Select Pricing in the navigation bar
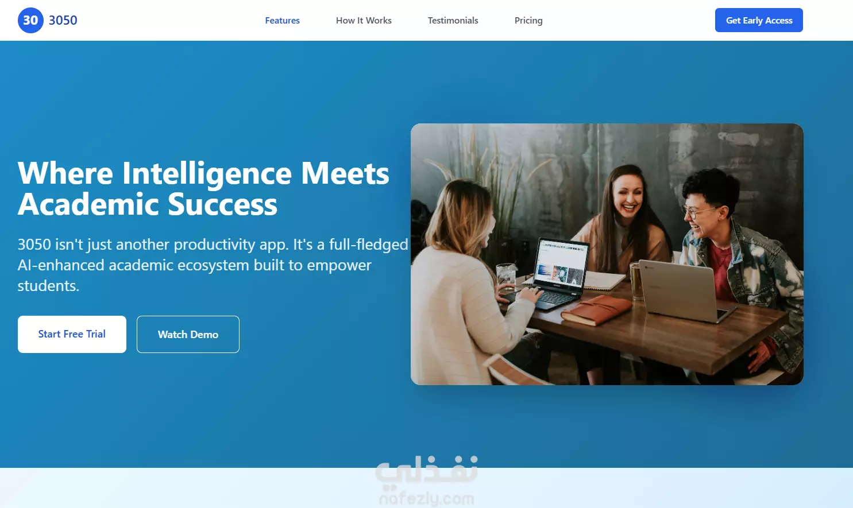Image resolution: width=853 pixels, height=508 pixels. (x=528, y=20)
